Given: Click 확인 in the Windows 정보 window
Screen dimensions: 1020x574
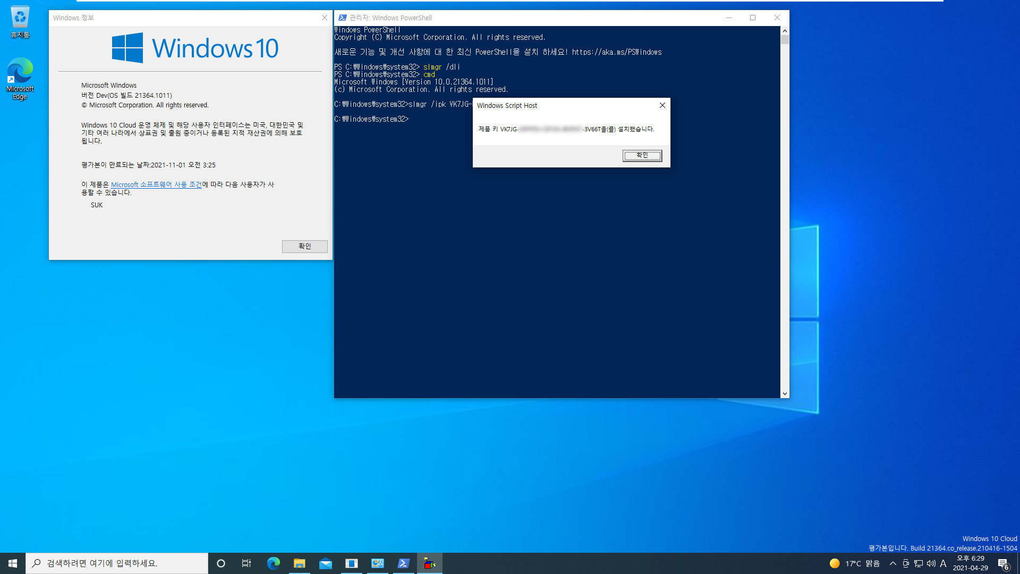Looking at the screenshot, I should [304, 246].
